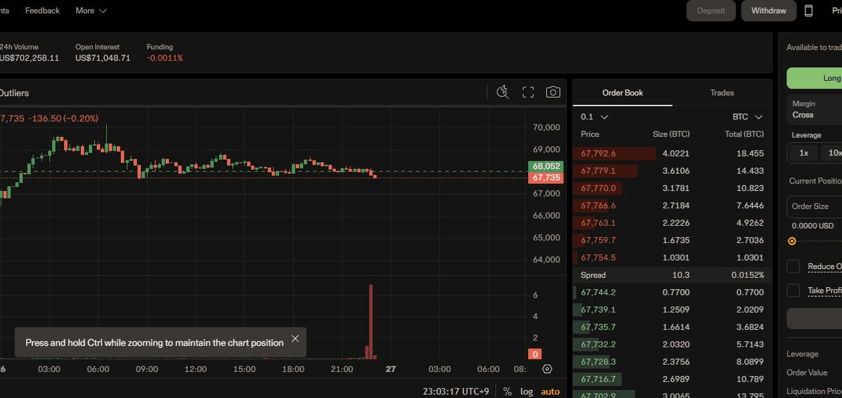Click the mobile phone icon in header

[809, 11]
